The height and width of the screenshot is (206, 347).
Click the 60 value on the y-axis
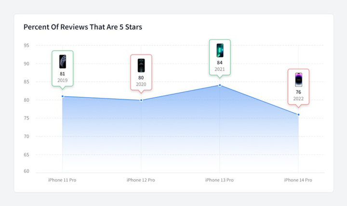point(27,171)
